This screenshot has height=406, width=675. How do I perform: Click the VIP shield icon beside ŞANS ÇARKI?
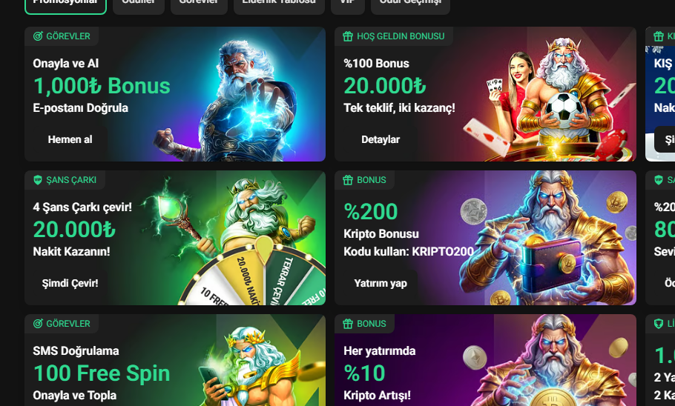pos(38,180)
